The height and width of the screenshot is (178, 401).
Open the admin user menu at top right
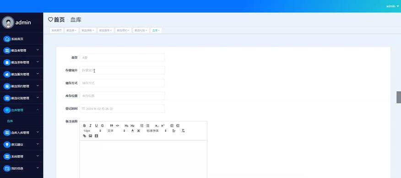392,6
